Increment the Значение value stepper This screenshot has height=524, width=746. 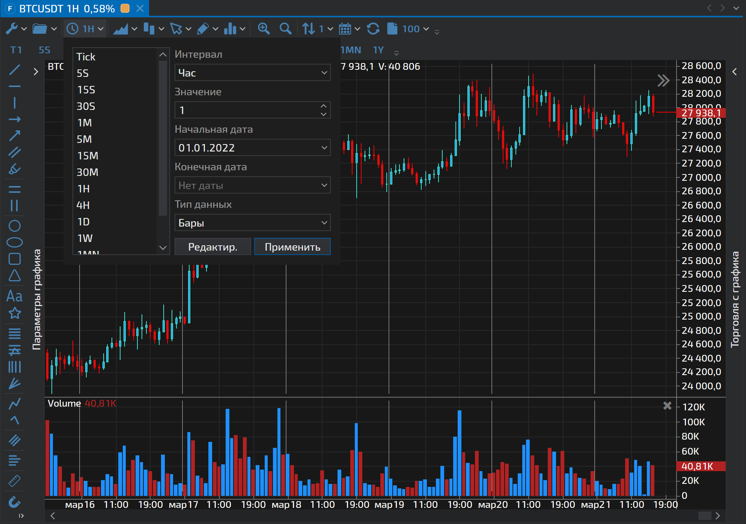pyautogui.click(x=324, y=106)
